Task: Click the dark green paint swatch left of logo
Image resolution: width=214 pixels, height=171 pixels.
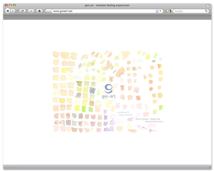Action: pyautogui.click(x=80, y=84)
